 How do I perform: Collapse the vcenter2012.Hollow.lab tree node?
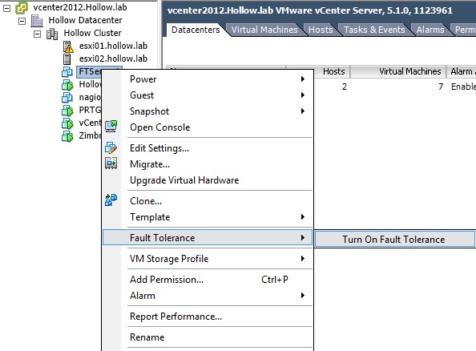tap(6, 9)
